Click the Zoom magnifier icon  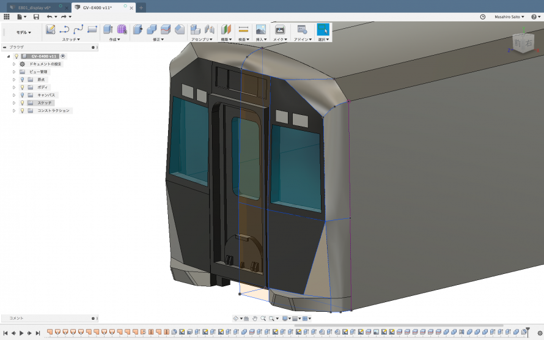[x=263, y=319]
